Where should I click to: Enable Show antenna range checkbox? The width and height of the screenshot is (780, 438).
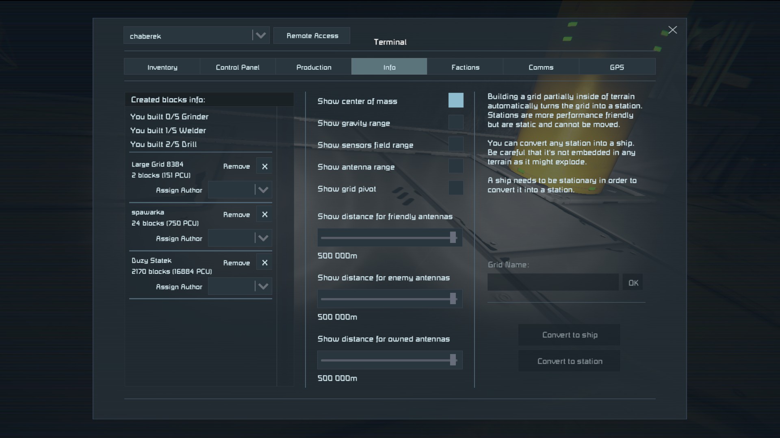coord(455,166)
